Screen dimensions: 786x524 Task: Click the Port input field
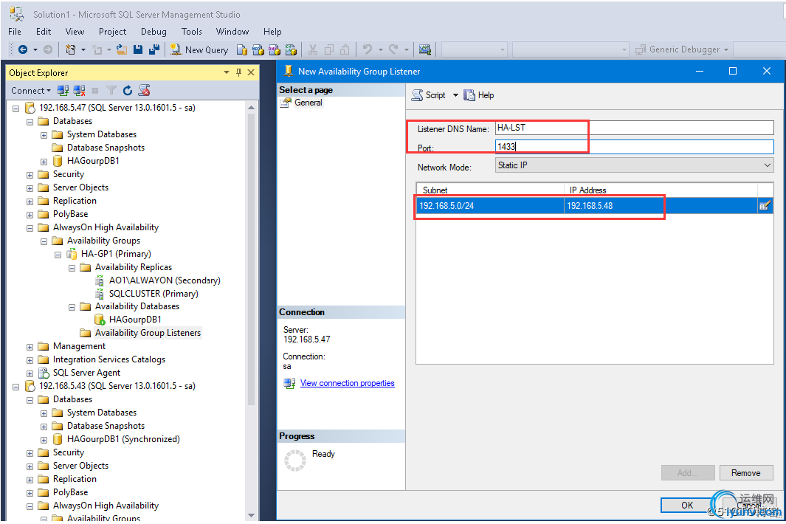click(x=634, y=147)
